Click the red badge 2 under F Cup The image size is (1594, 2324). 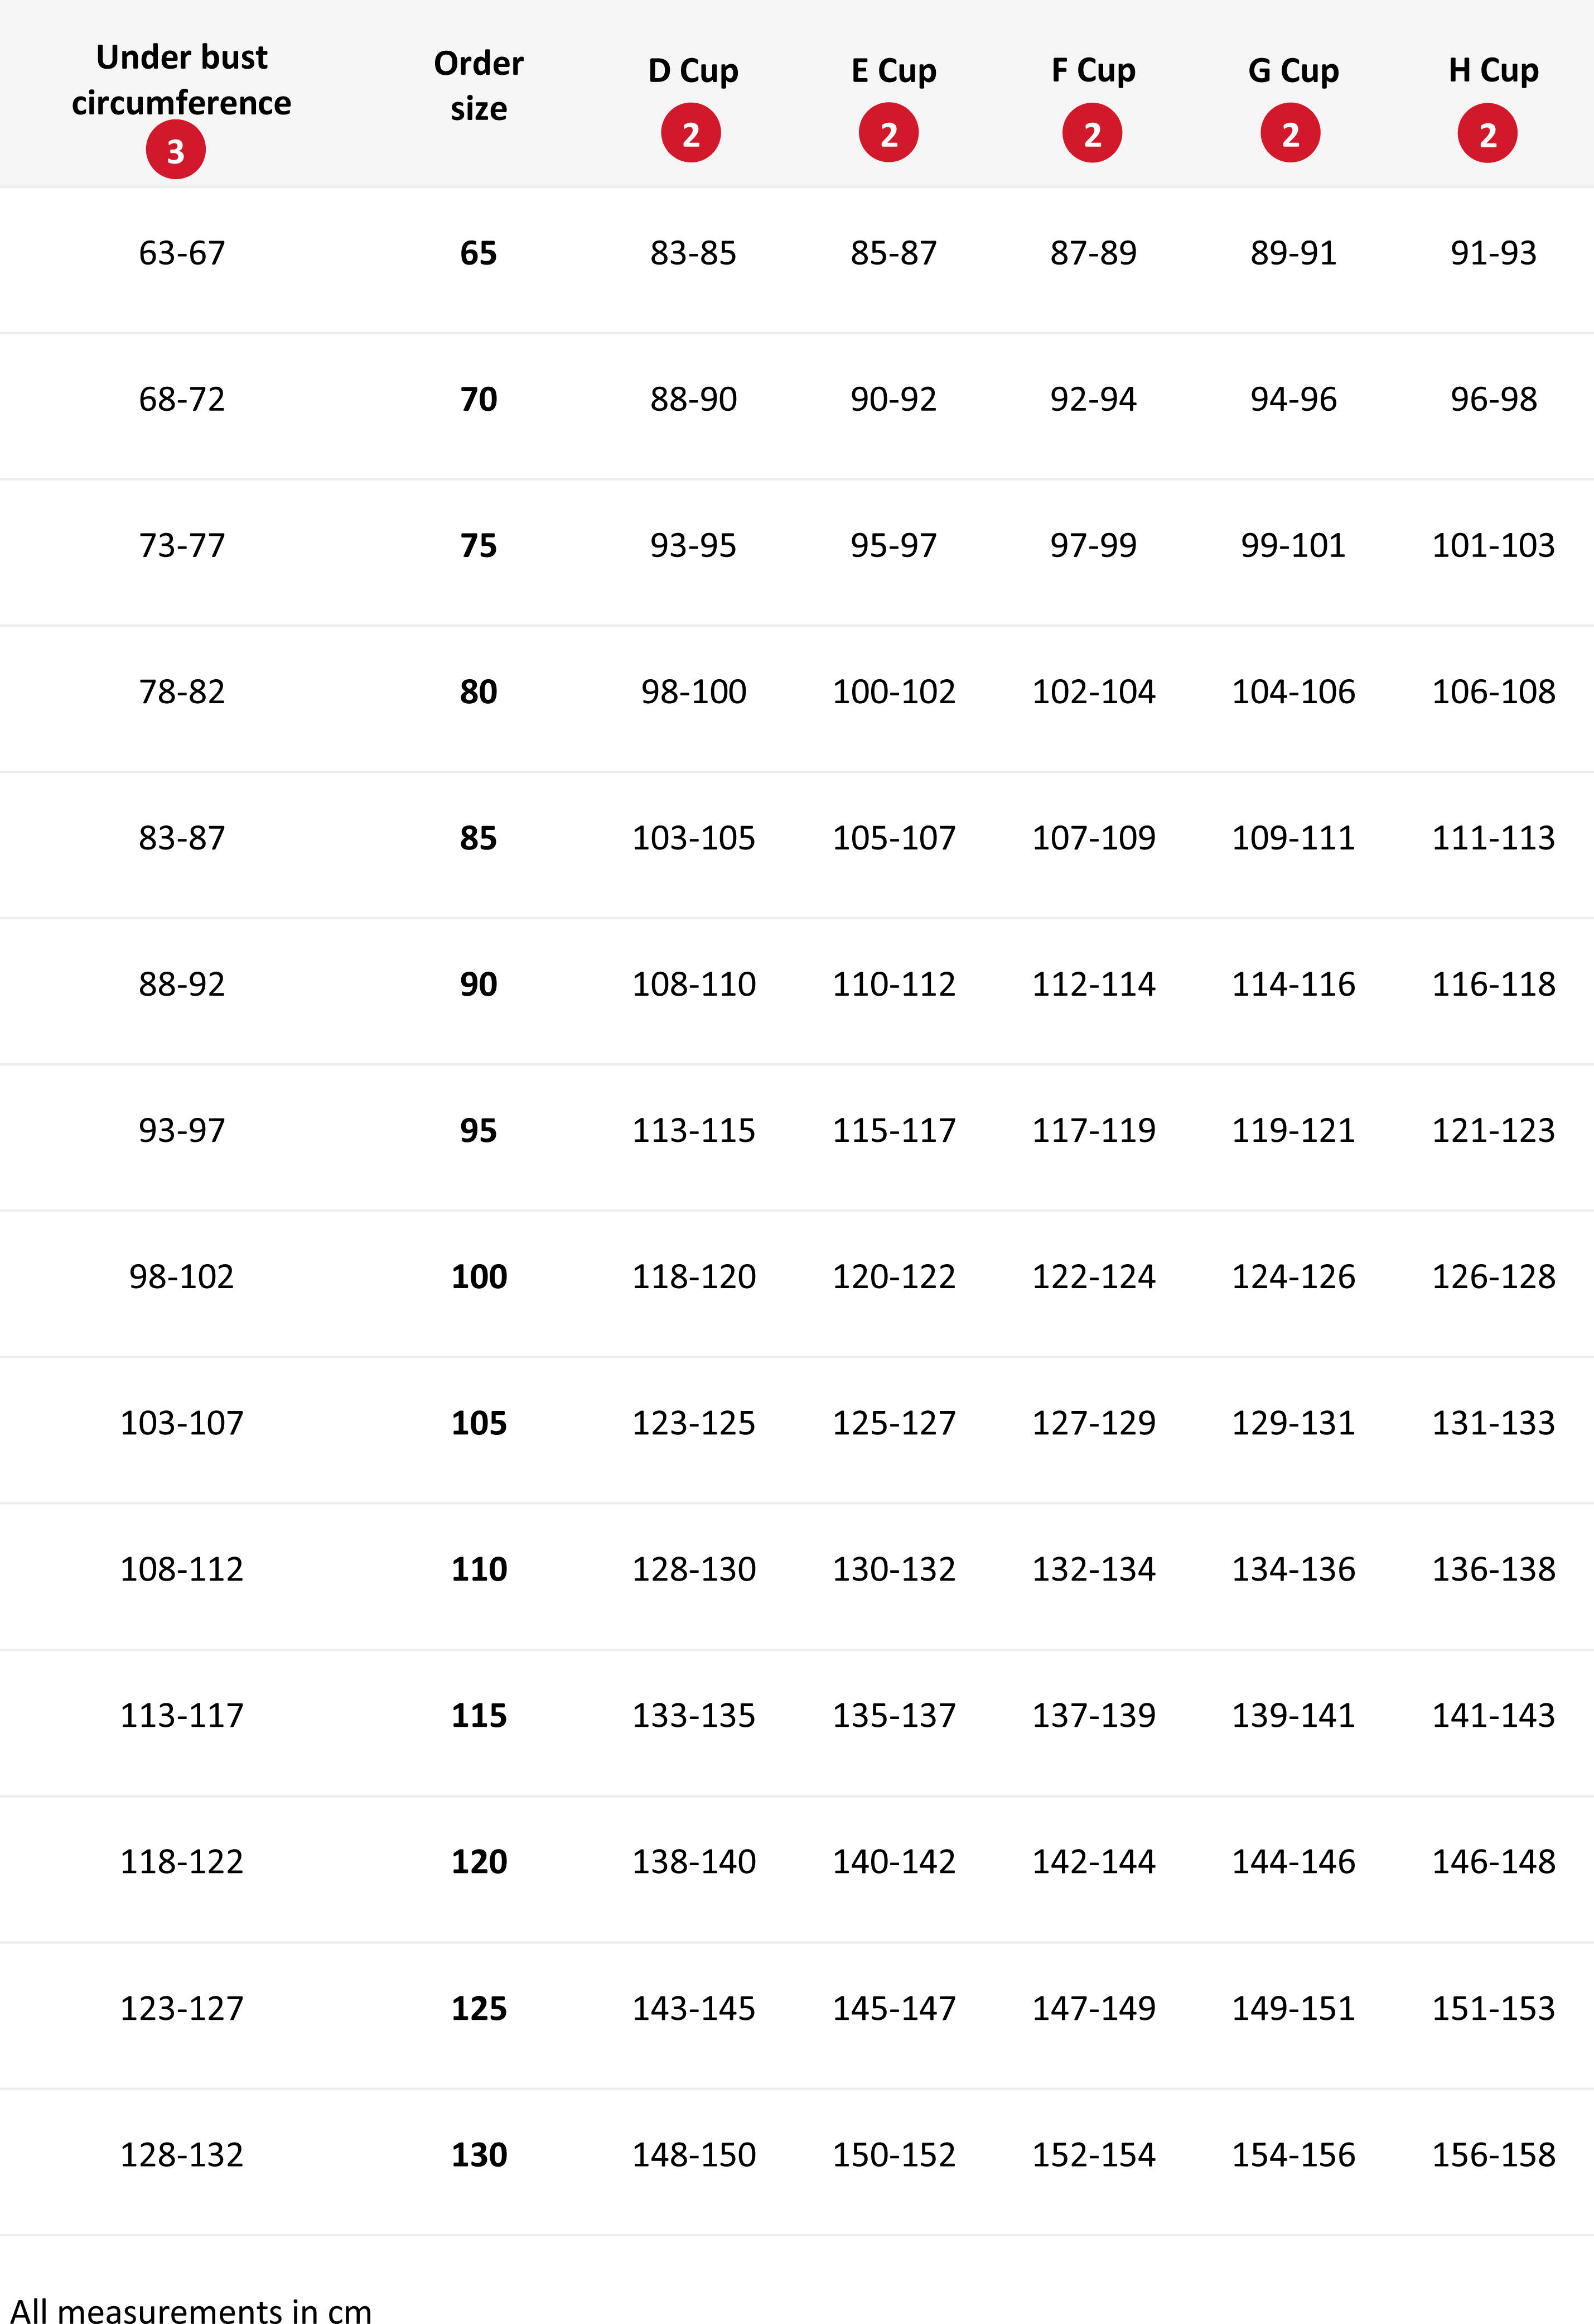(x=1092, y=133)
